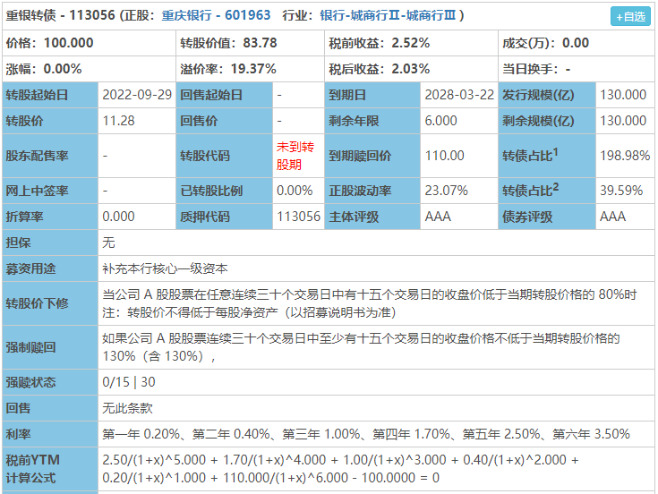Click the 强赎状态 row header
Viewport: 658px width, 494px height.
click(50, 382)
